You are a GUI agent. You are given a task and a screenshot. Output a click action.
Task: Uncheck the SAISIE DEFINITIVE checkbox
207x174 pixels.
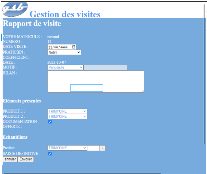pos(50,154)
